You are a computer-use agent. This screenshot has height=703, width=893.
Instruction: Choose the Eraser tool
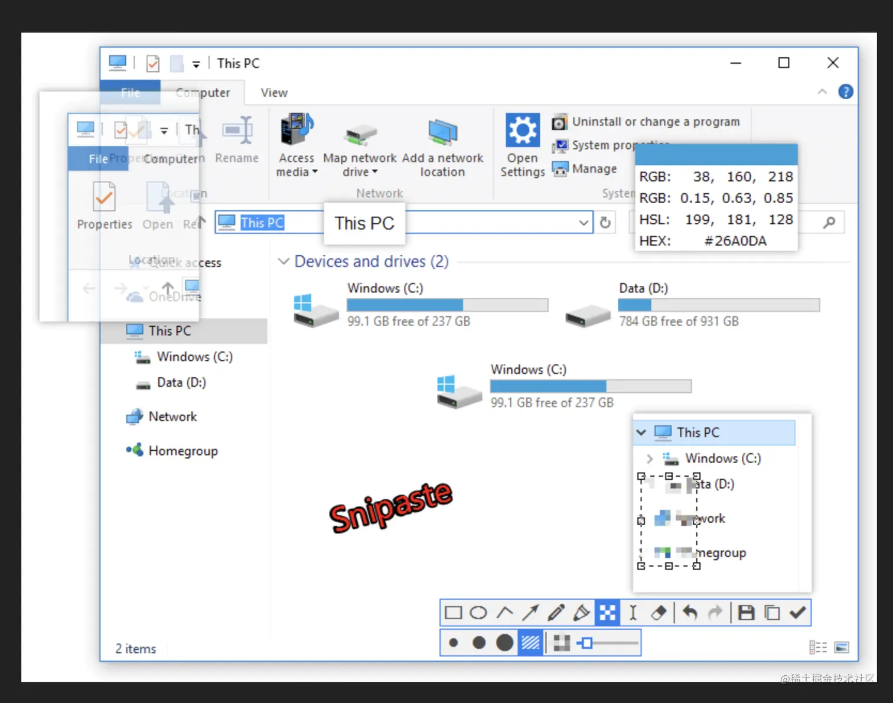[659, 613]
